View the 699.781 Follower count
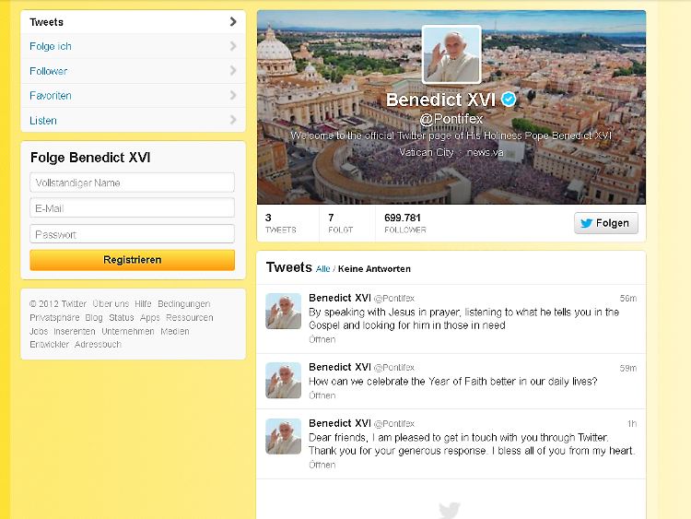The image size is (691, 519). point(405,223)
